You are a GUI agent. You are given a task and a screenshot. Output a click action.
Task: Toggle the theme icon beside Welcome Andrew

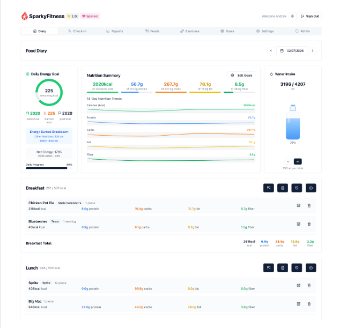(292, 16)
